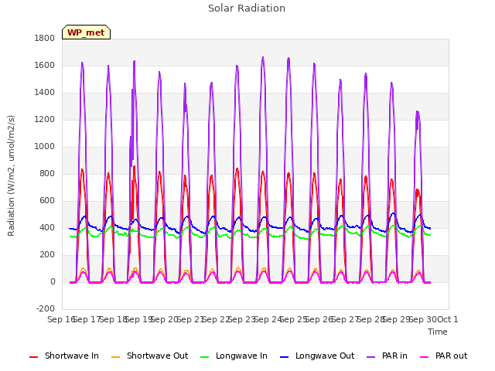Click the 600 y-axis tick label
Viewport: 495px width, 371px height.
point(47,201)
